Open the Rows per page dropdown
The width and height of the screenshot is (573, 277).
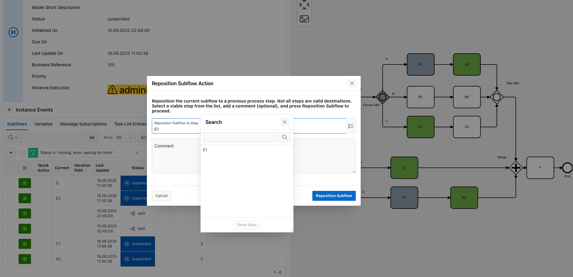(125, 138)
